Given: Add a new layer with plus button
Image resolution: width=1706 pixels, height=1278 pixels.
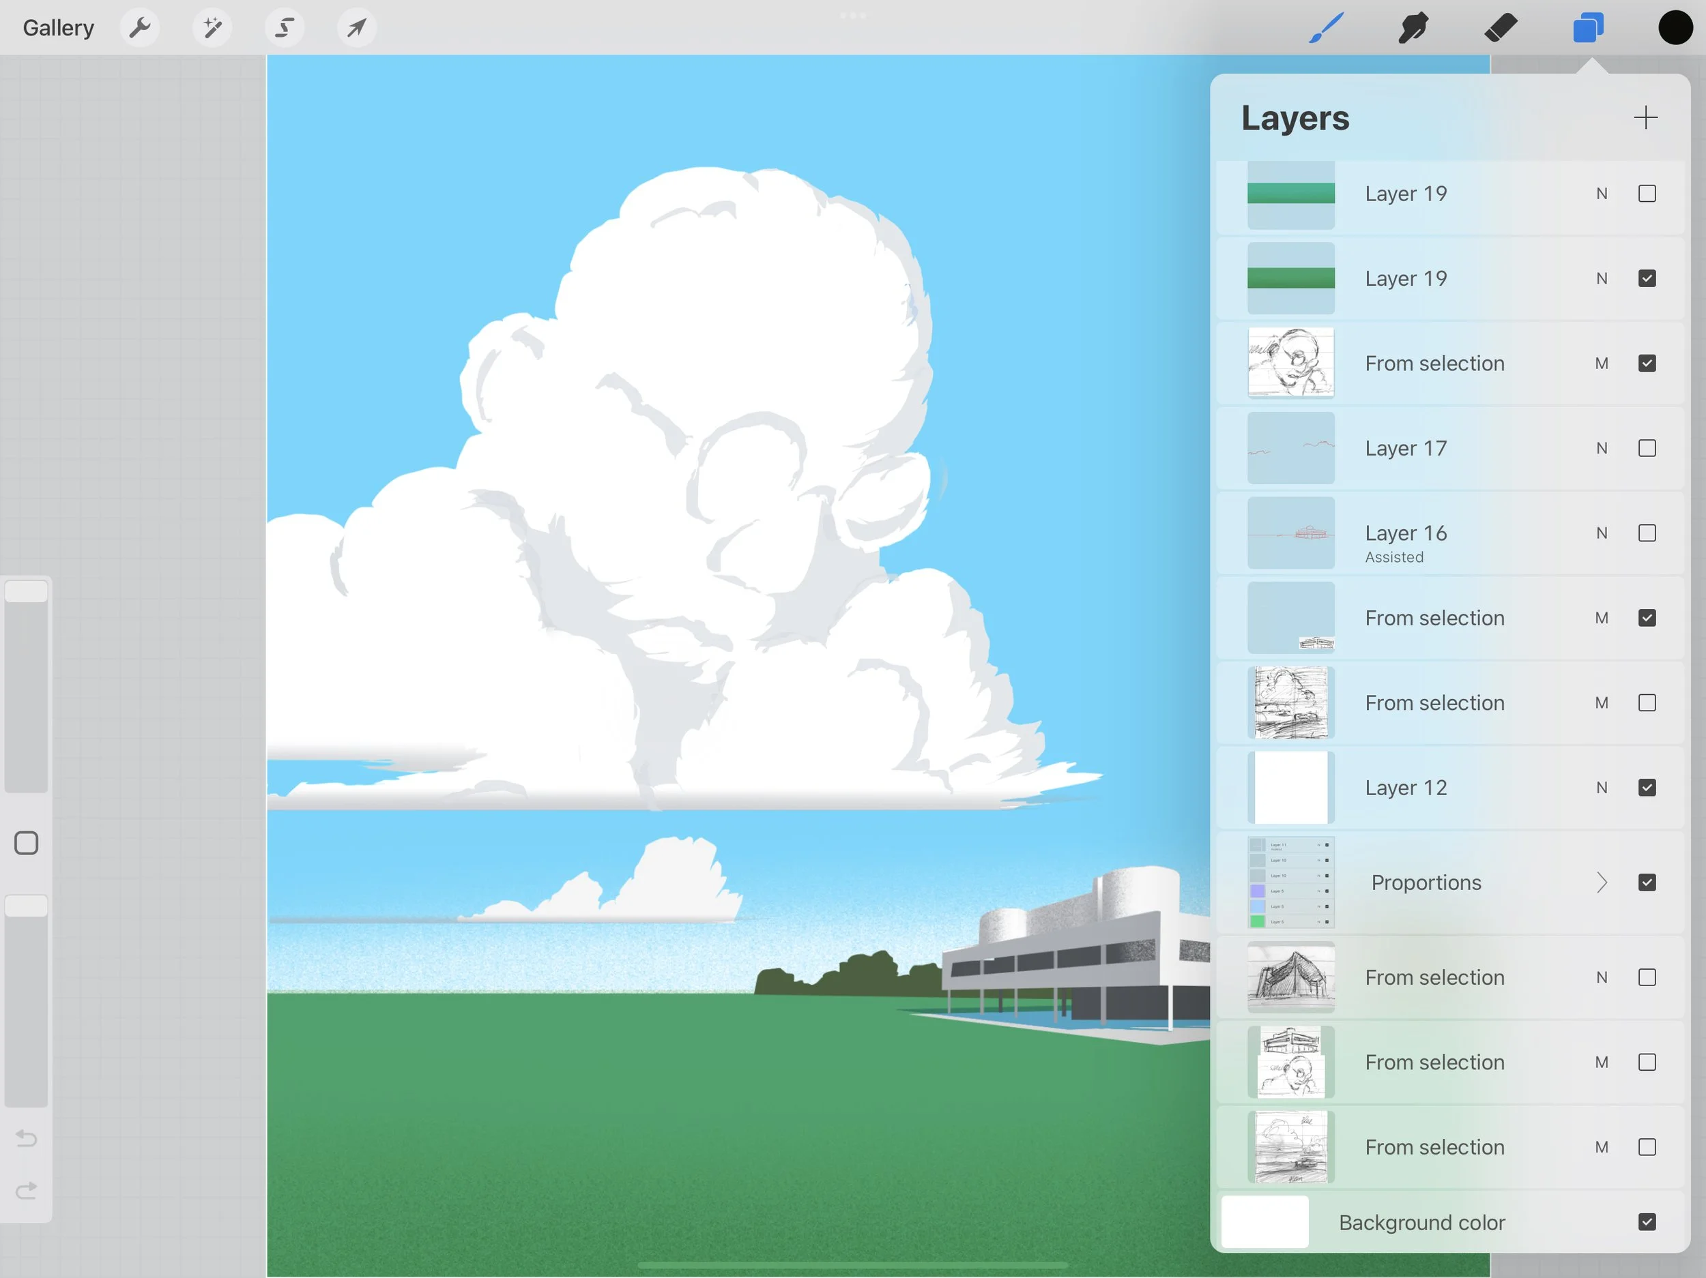Looking at the screenshot, I should [x=1645, y=117].
